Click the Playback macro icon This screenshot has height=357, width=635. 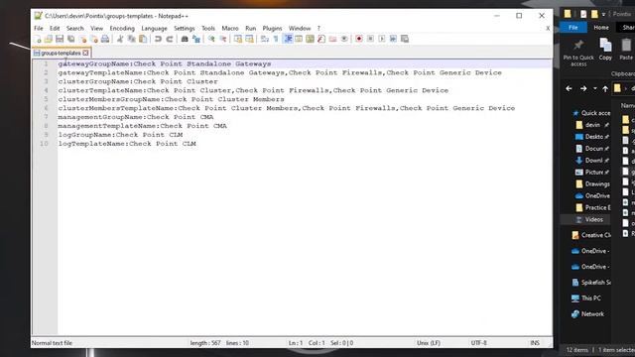[x=381, y=39]
